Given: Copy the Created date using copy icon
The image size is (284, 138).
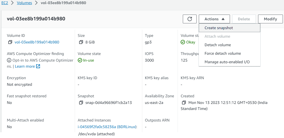Looking at the screenshot, I should click(x=184, y=103).
